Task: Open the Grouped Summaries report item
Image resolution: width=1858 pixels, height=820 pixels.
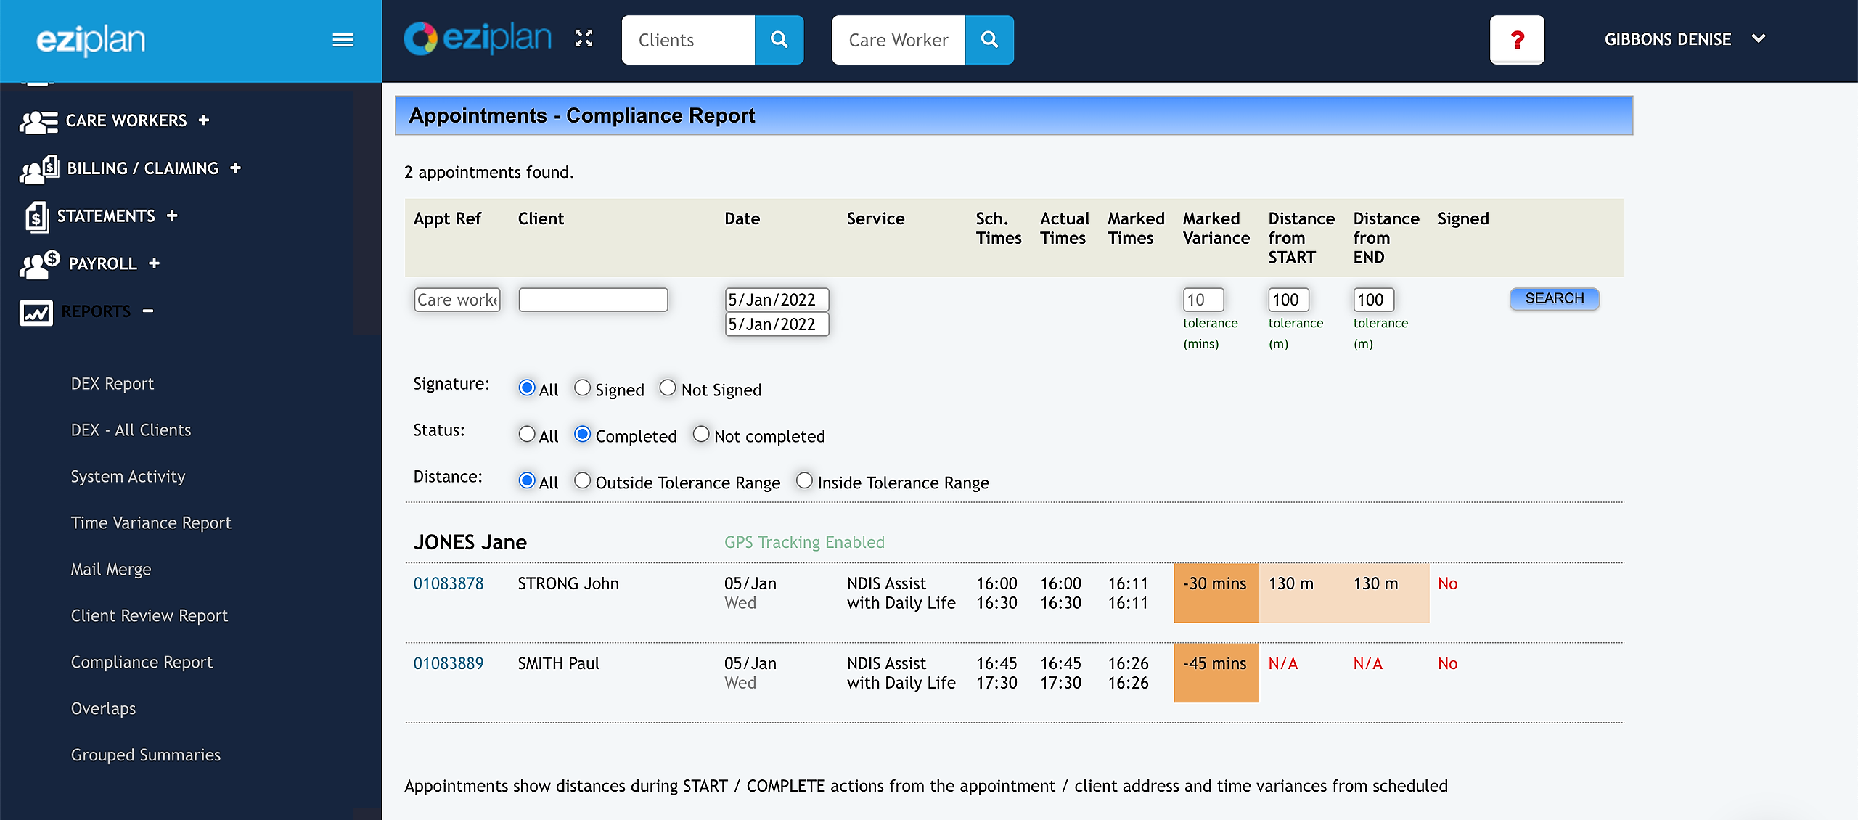Action: pos(146,755)
